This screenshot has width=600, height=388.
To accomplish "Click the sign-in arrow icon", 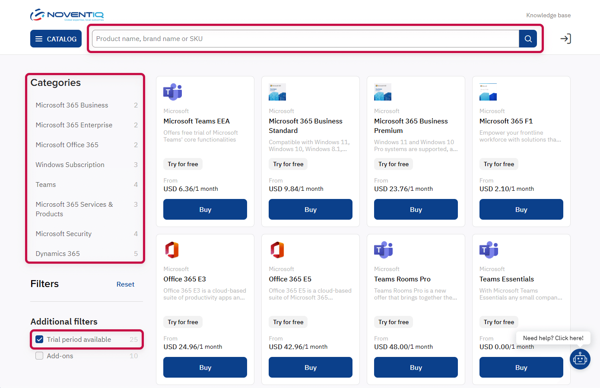I will click(x=566, y=38).
